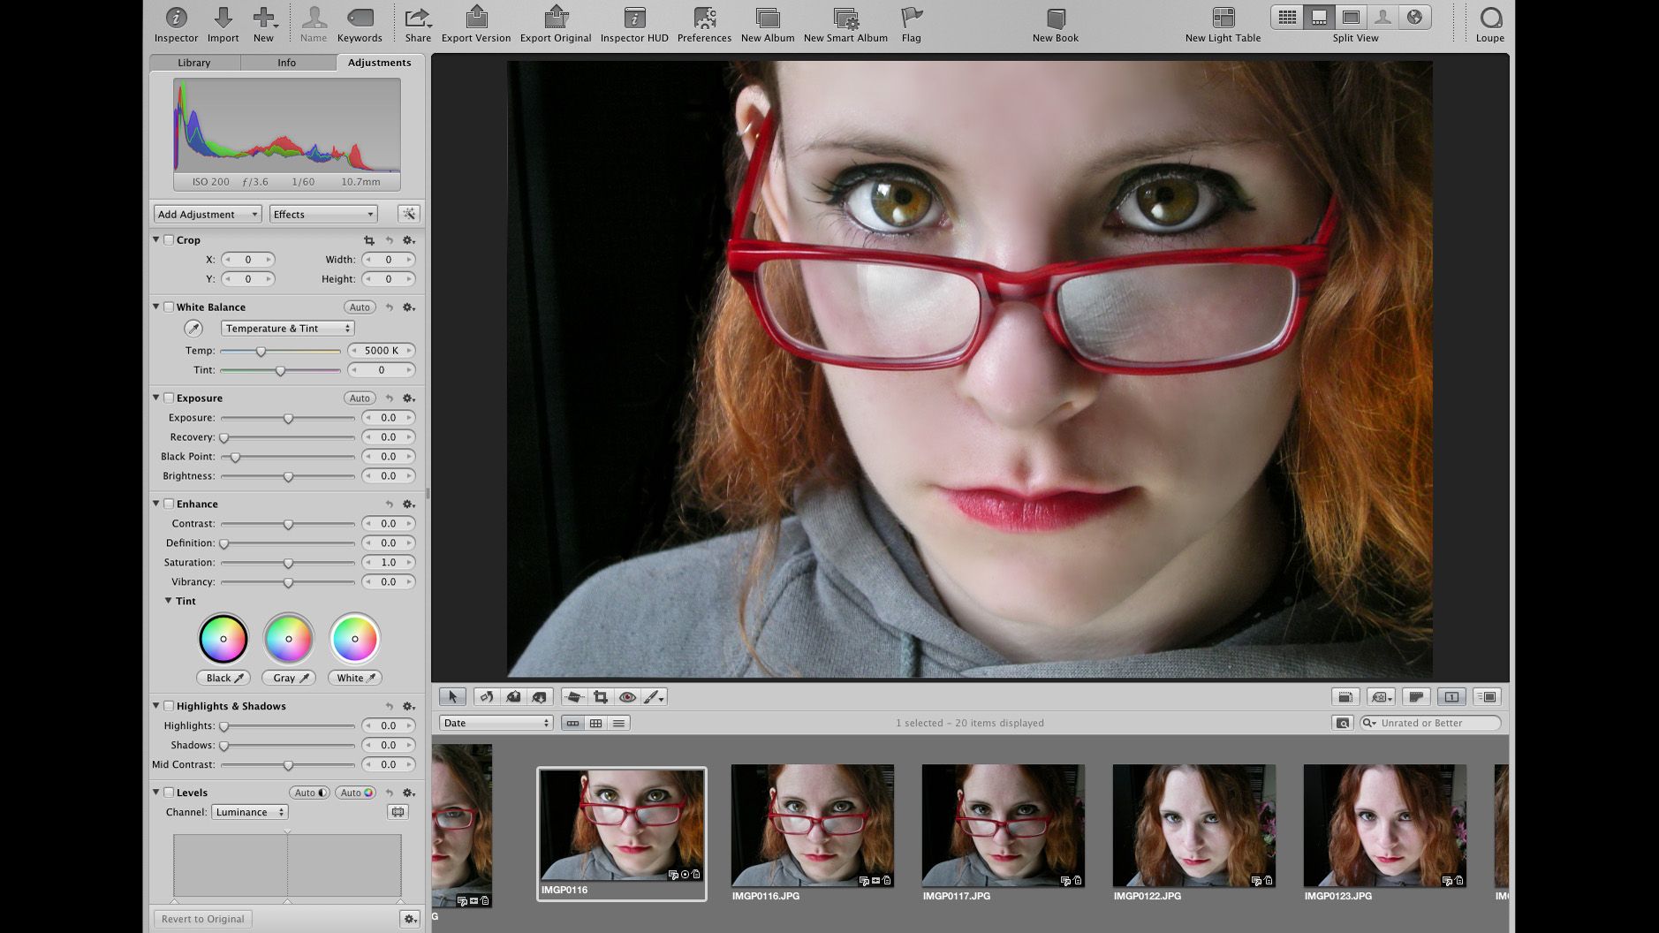This screenshot has height=933, width=1659.
Task: Open the Quick Brushes tool
Action: coord(653,697)
